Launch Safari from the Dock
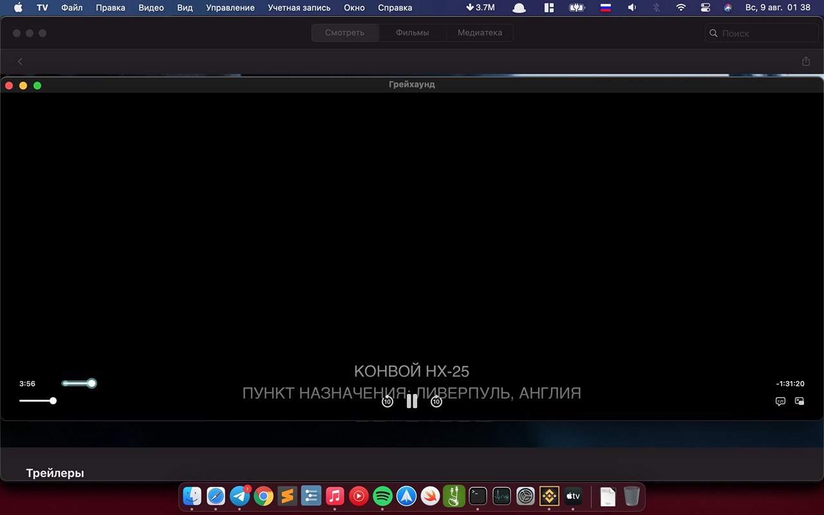 [x=216, y=496]
